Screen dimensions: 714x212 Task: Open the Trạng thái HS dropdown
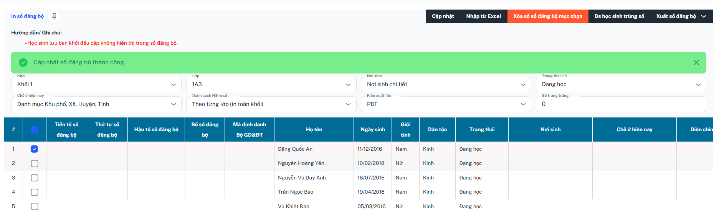[621, 85]
